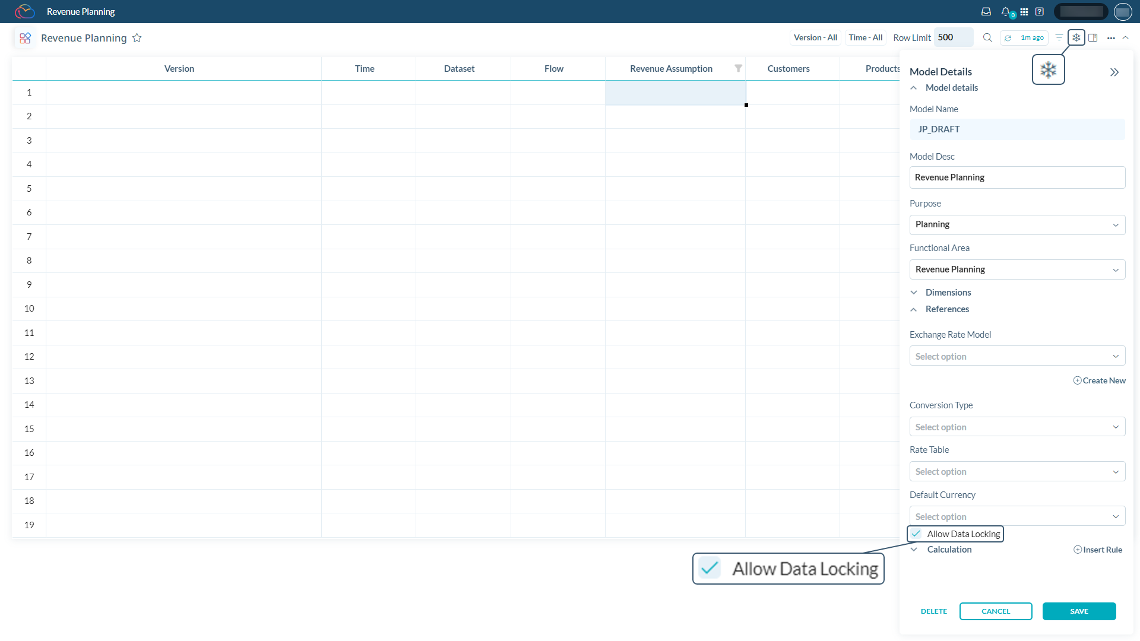Open the notifications bell
1140x641 pixels.
click(1005, 11)
